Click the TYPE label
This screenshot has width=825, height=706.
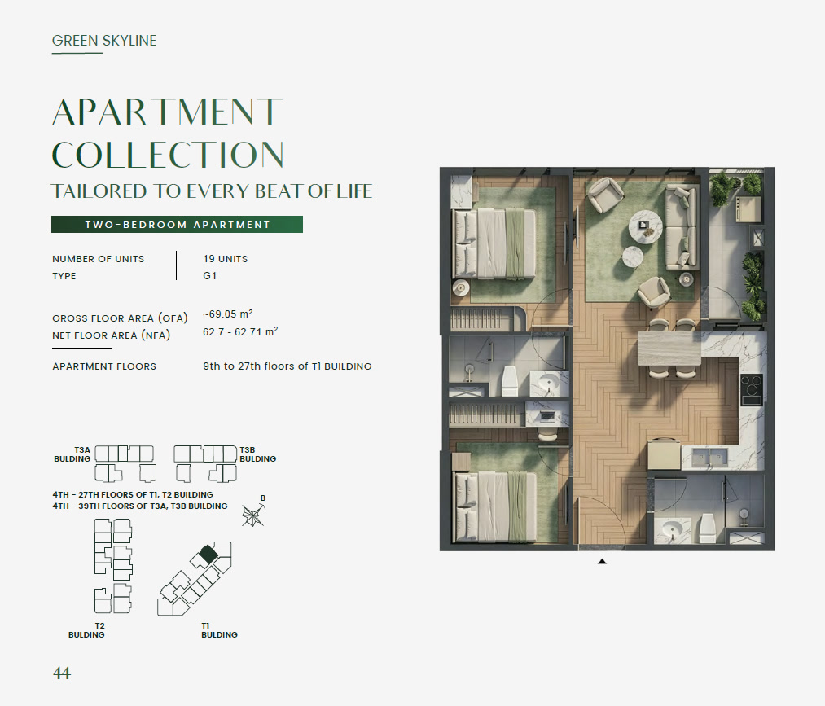pos(64,276)
